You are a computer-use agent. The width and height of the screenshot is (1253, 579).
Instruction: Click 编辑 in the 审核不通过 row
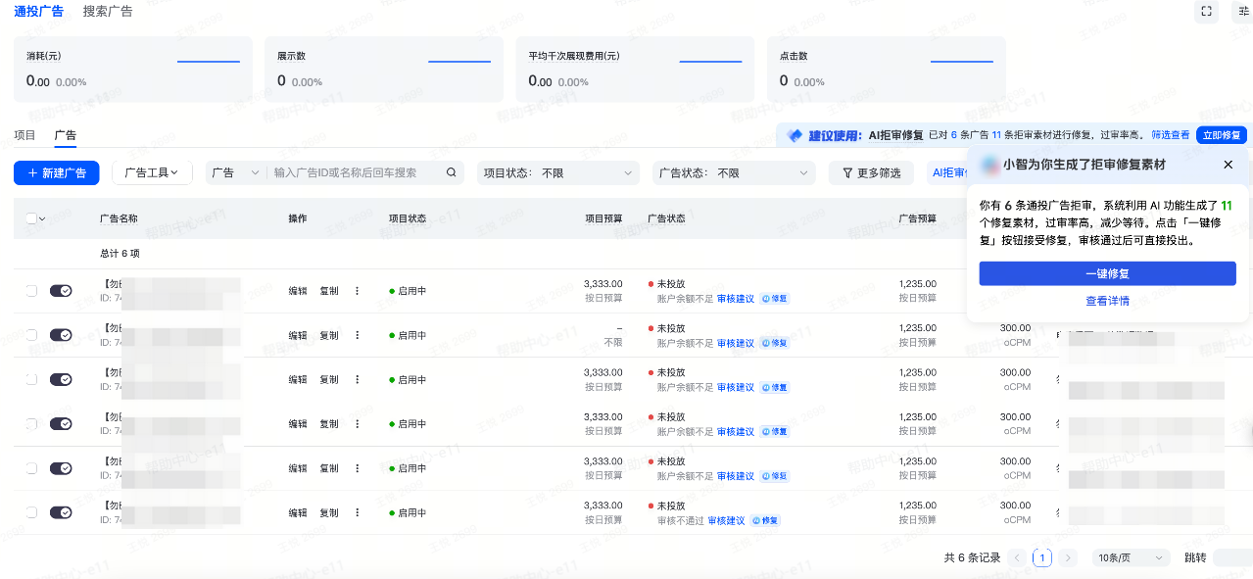tap(298, 512)
